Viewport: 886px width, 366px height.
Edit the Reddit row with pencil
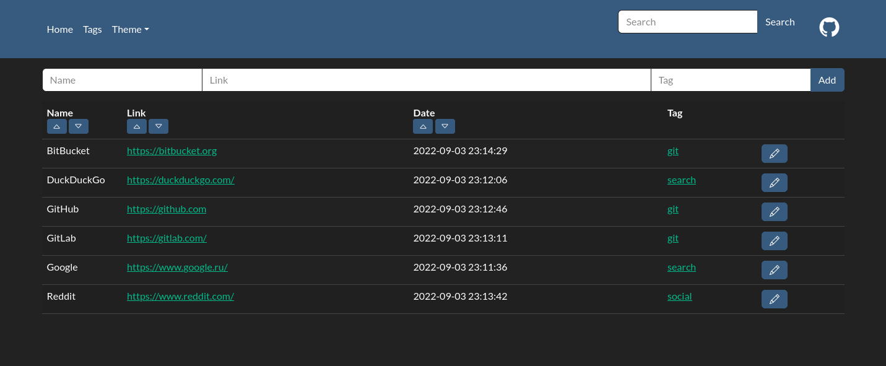[774, 299]
